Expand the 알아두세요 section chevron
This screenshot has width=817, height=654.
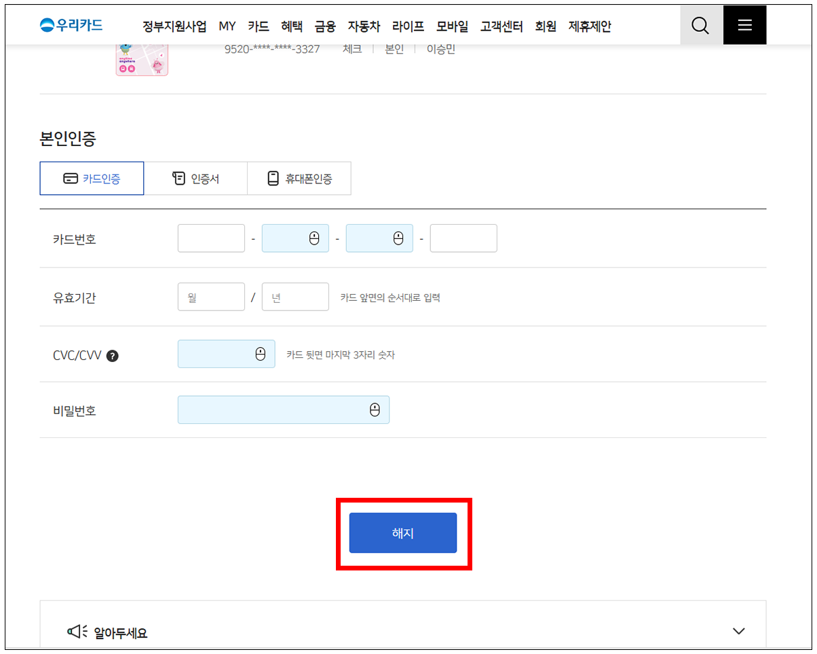pyautogui.click(x=739, y=631)
